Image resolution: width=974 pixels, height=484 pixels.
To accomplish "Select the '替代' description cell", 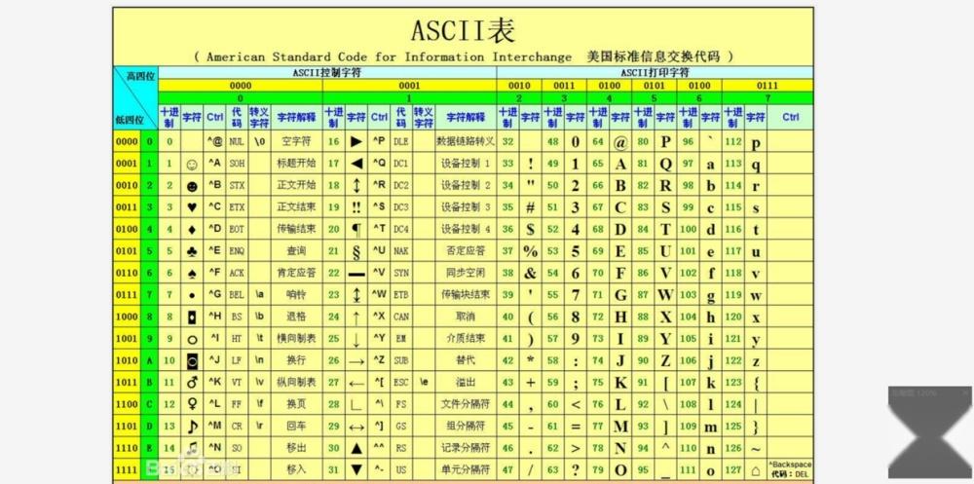I will click(x=466, y=360).
